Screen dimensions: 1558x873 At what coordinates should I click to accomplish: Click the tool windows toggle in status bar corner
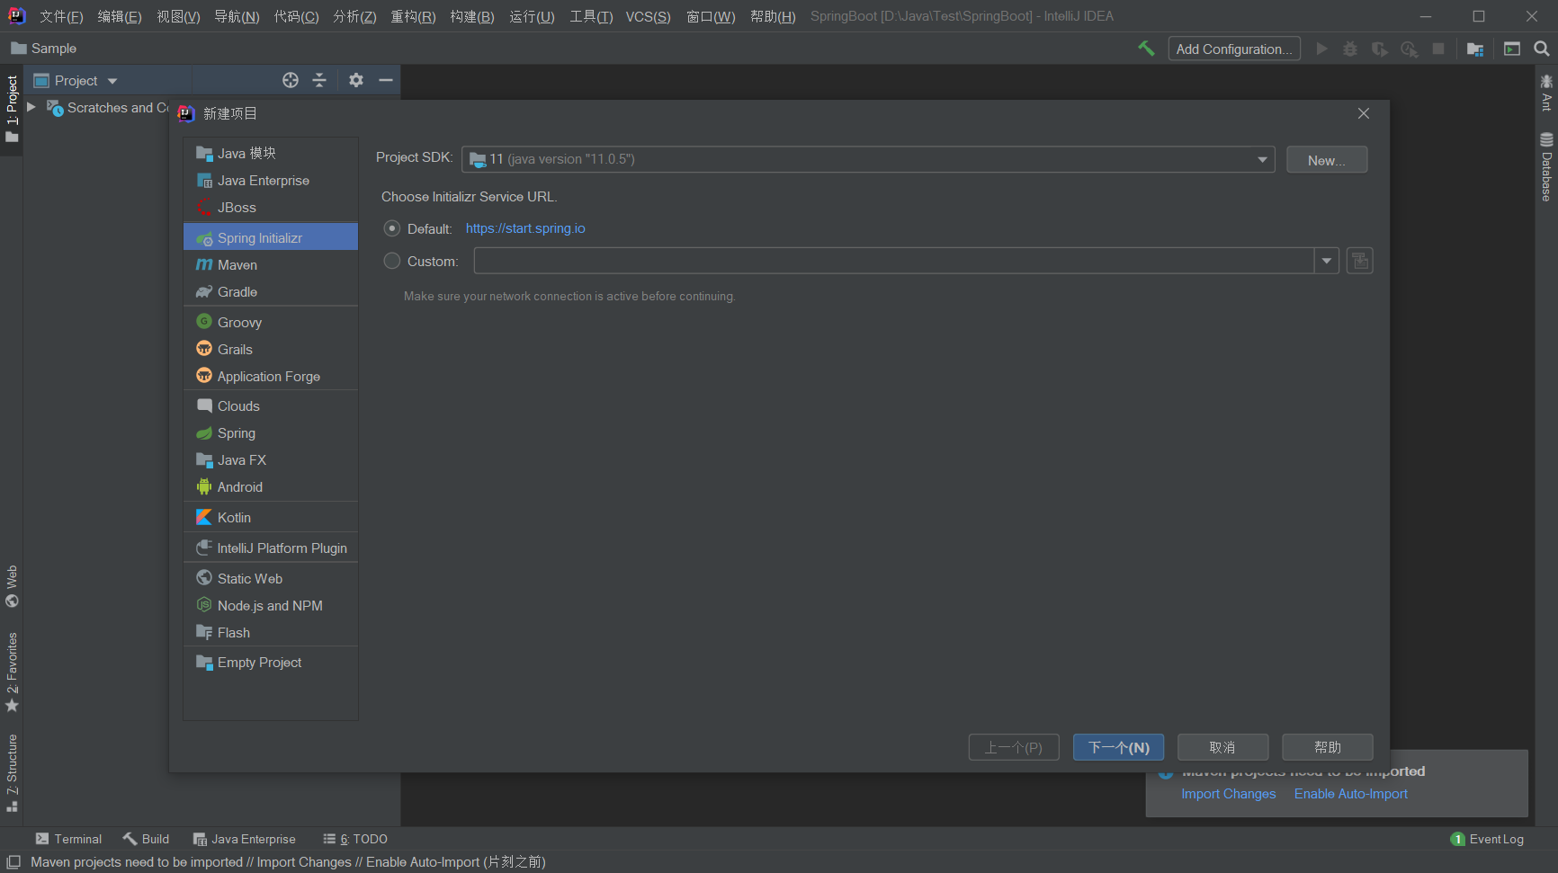pos(13,862)
